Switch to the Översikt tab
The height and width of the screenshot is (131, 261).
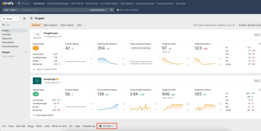point(36,25)
